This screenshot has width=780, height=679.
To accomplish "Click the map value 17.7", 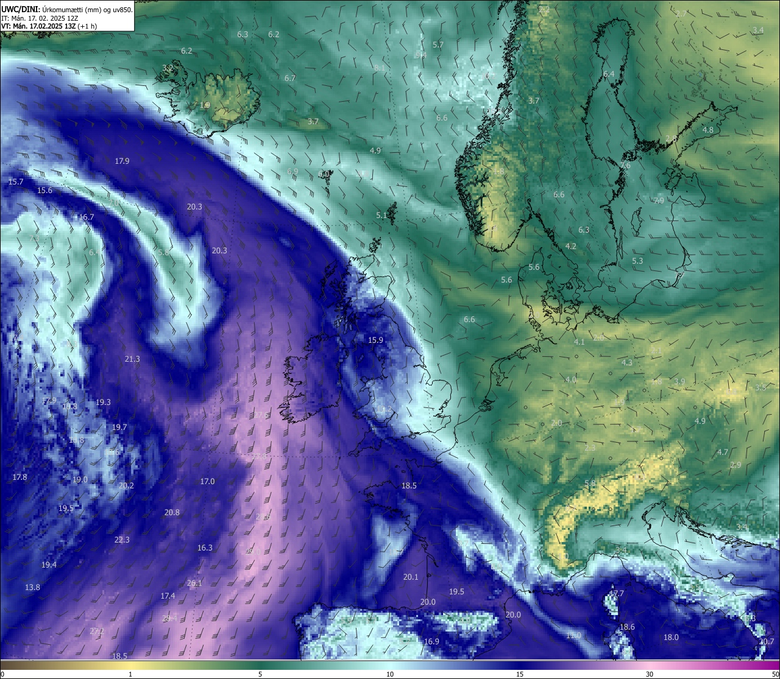I will coord(617,594).
